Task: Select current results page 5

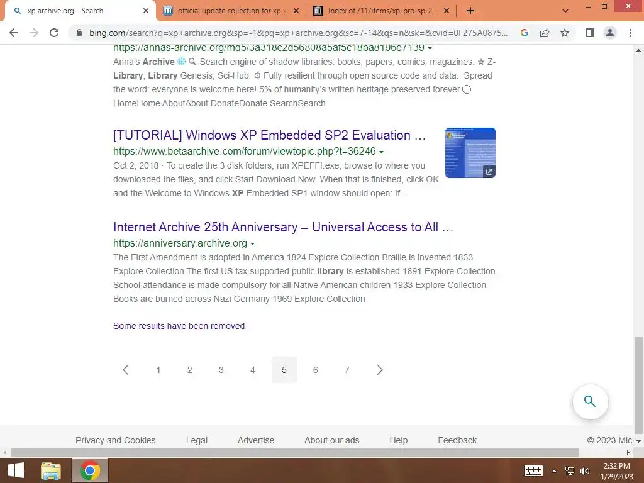Action: (284, 370)
